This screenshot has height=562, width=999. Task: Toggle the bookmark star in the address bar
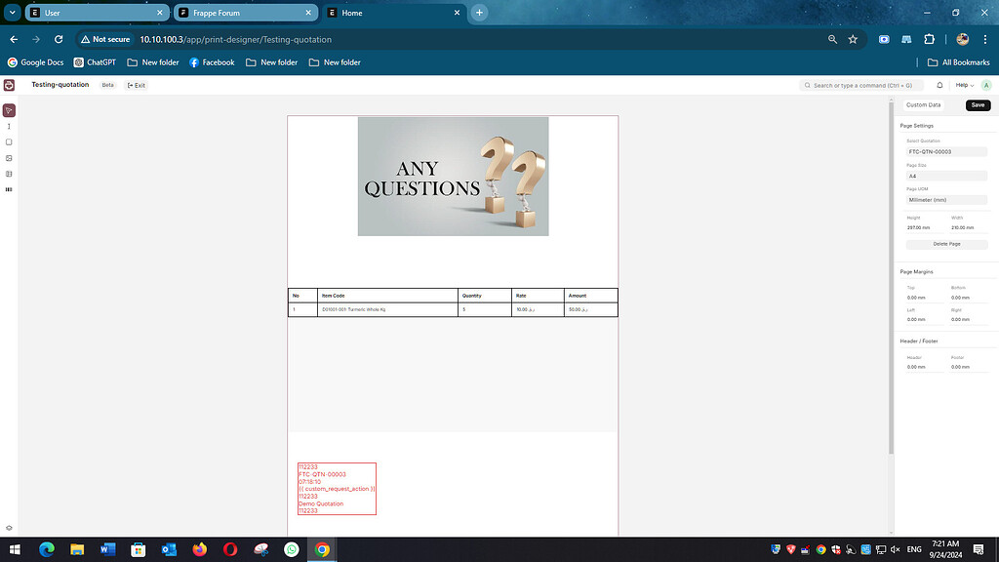click(x=852, y=39)
